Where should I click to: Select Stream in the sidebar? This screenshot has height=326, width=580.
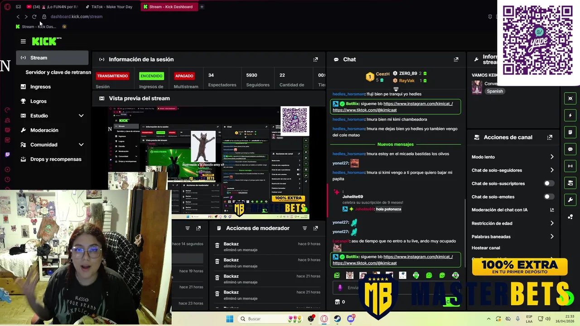pos(53,58)
